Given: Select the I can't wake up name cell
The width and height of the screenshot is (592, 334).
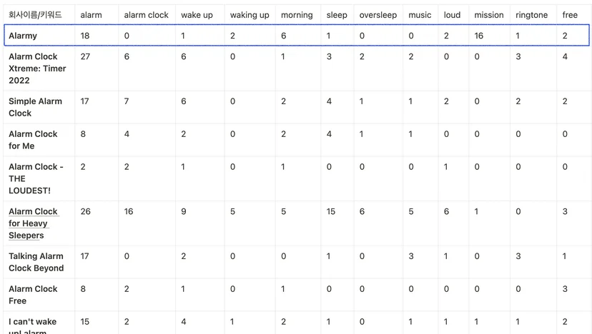Looking at the screenshot, I should pyautogui.click(x=39, y=323).
